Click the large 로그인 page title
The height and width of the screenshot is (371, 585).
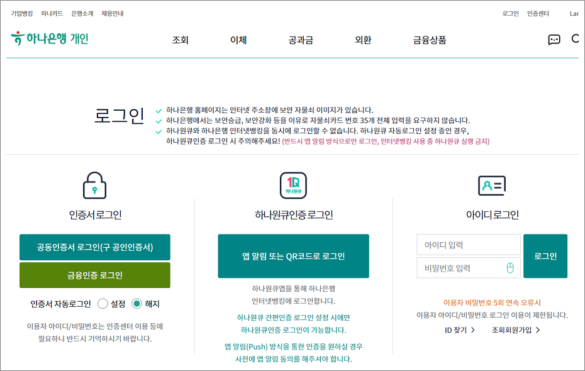(x=119, y=115)
